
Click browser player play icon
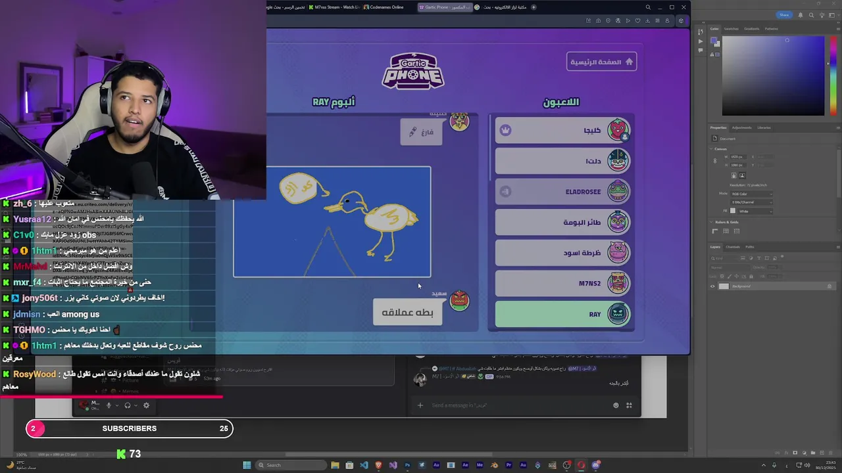coord(628,21)
